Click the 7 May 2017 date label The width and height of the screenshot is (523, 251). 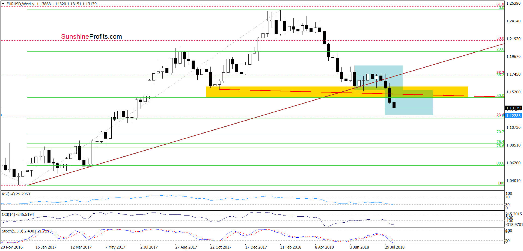pos(115,247)
